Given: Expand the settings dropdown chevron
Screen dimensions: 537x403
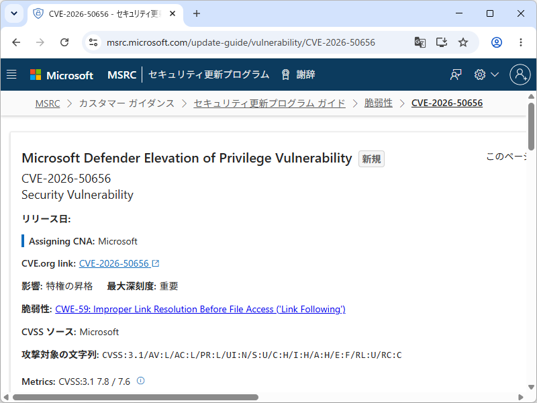Looking at the screenshot, I should click(x=495, y=75).
